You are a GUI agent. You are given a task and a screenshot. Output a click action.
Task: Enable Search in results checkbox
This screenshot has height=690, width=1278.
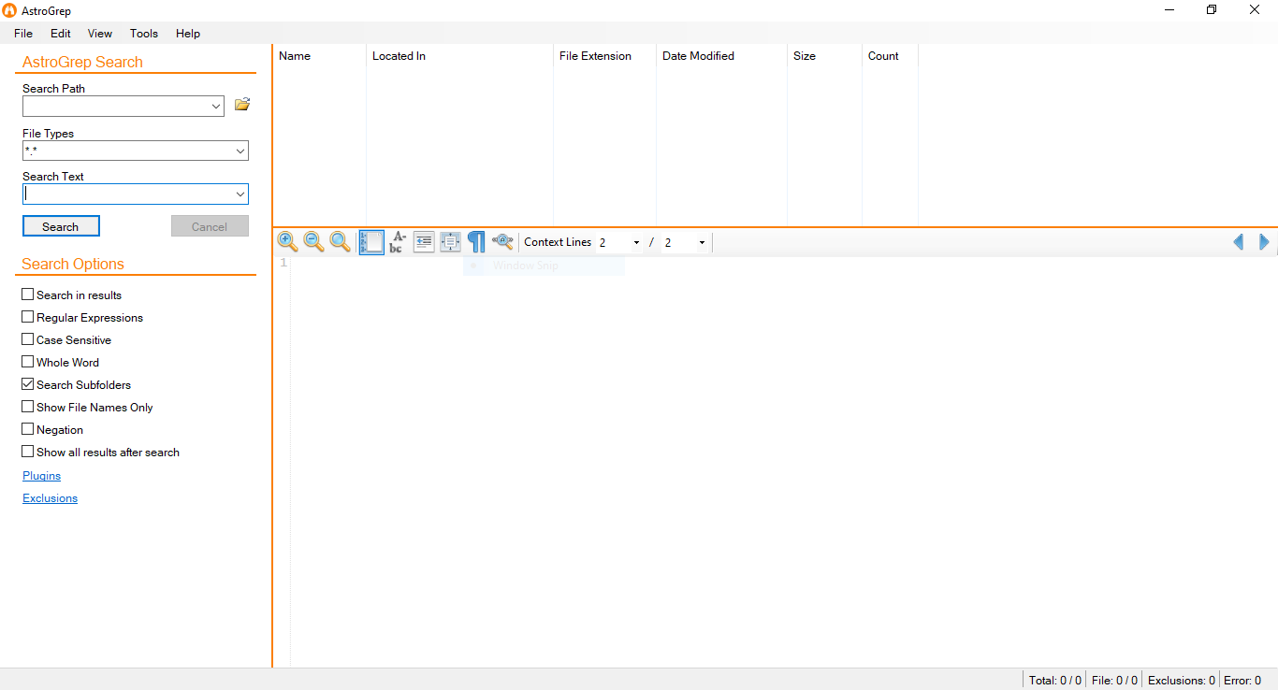[x=28, y=295]
